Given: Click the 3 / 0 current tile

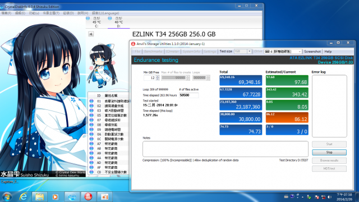Looking at the screenshot, I should point(287,130).
